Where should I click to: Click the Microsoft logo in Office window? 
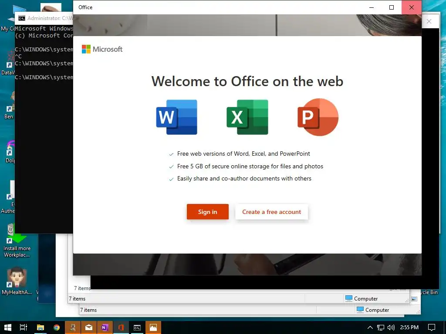point(102,49)
